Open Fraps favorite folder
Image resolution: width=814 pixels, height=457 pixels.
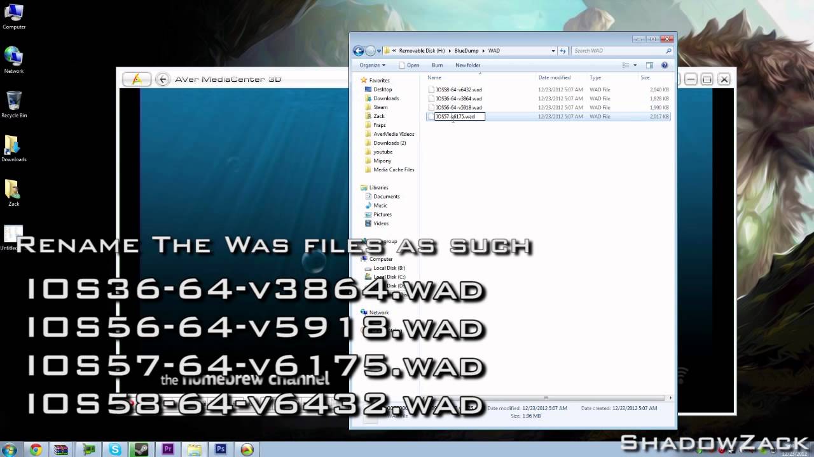[x=380, y=125]
